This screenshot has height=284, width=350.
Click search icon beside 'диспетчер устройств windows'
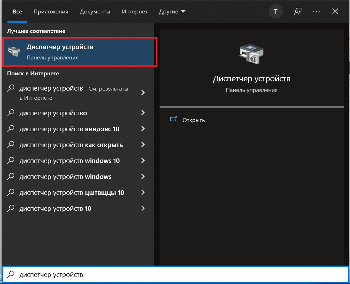coord(11,176)
